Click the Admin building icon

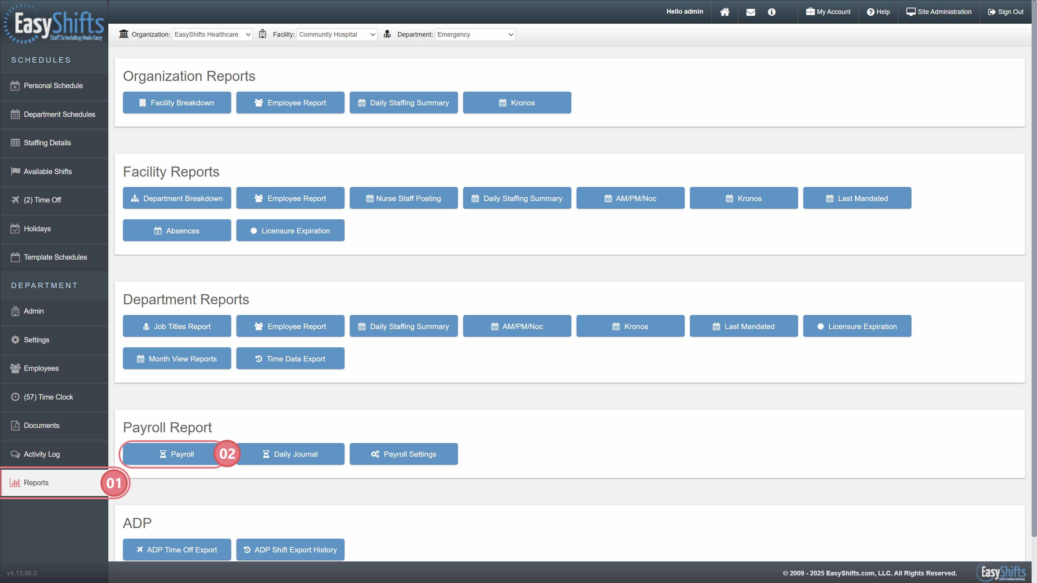tap(15, 311)
